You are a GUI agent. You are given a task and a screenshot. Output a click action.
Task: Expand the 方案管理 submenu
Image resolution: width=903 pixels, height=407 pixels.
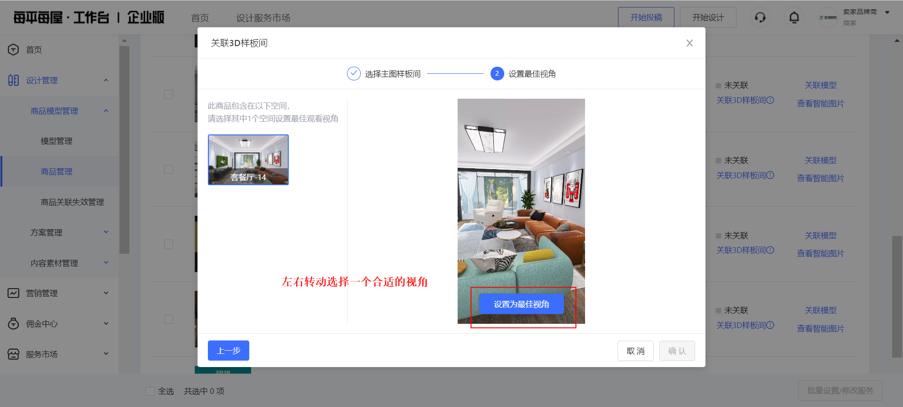(106, 232)
